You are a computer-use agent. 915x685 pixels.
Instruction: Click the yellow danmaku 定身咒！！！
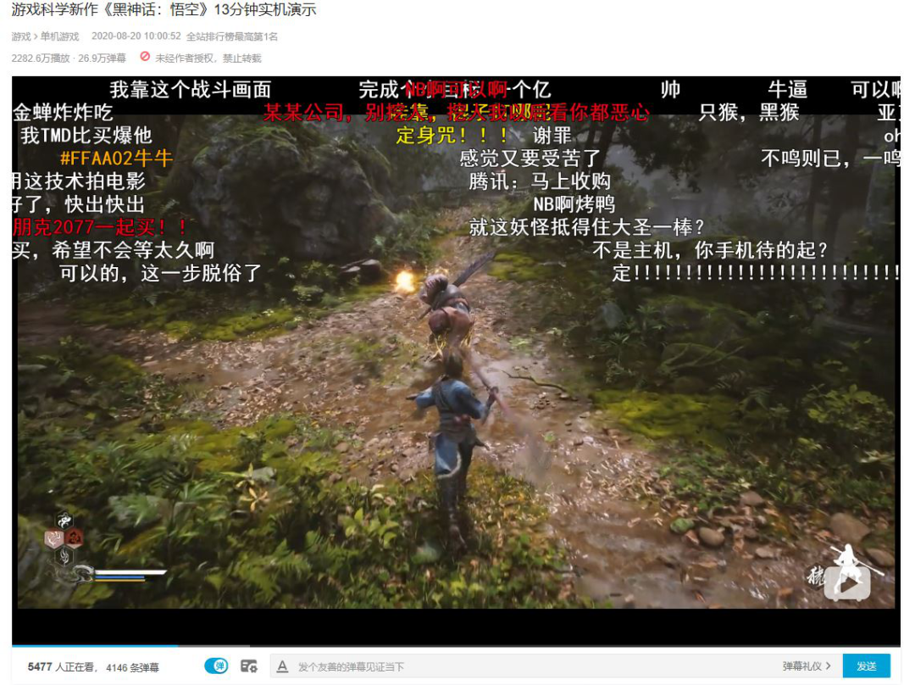click(x=452, y=136)
